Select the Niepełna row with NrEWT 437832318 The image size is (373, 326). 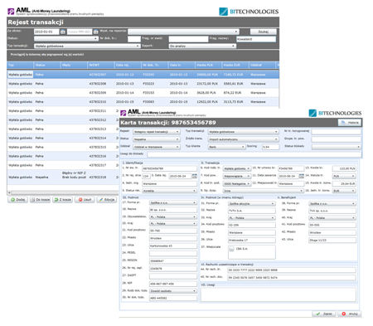[63, 177]
